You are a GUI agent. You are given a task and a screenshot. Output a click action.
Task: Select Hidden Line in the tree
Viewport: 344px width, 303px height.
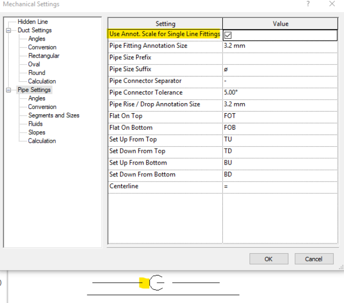pyautogui.click(x=32, y=22)
